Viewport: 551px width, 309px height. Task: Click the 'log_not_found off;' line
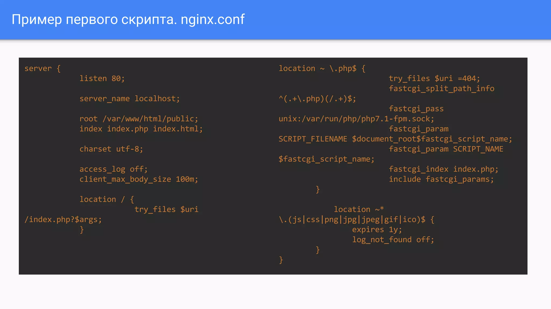point(393,240)
